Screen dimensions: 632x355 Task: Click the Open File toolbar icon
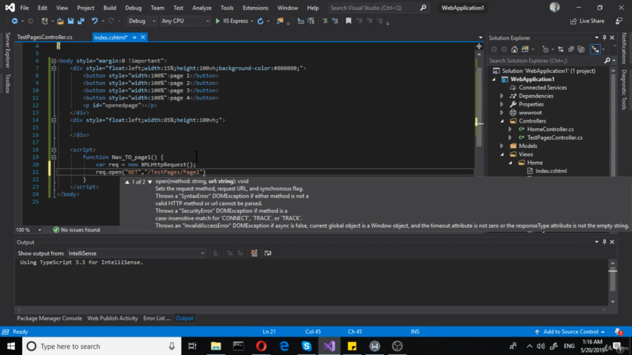pos(60,21)
